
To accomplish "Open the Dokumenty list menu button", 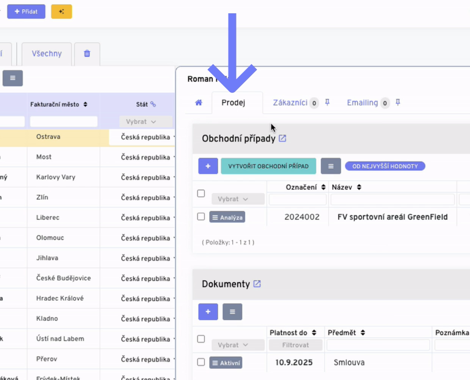I will coord(232,312).
